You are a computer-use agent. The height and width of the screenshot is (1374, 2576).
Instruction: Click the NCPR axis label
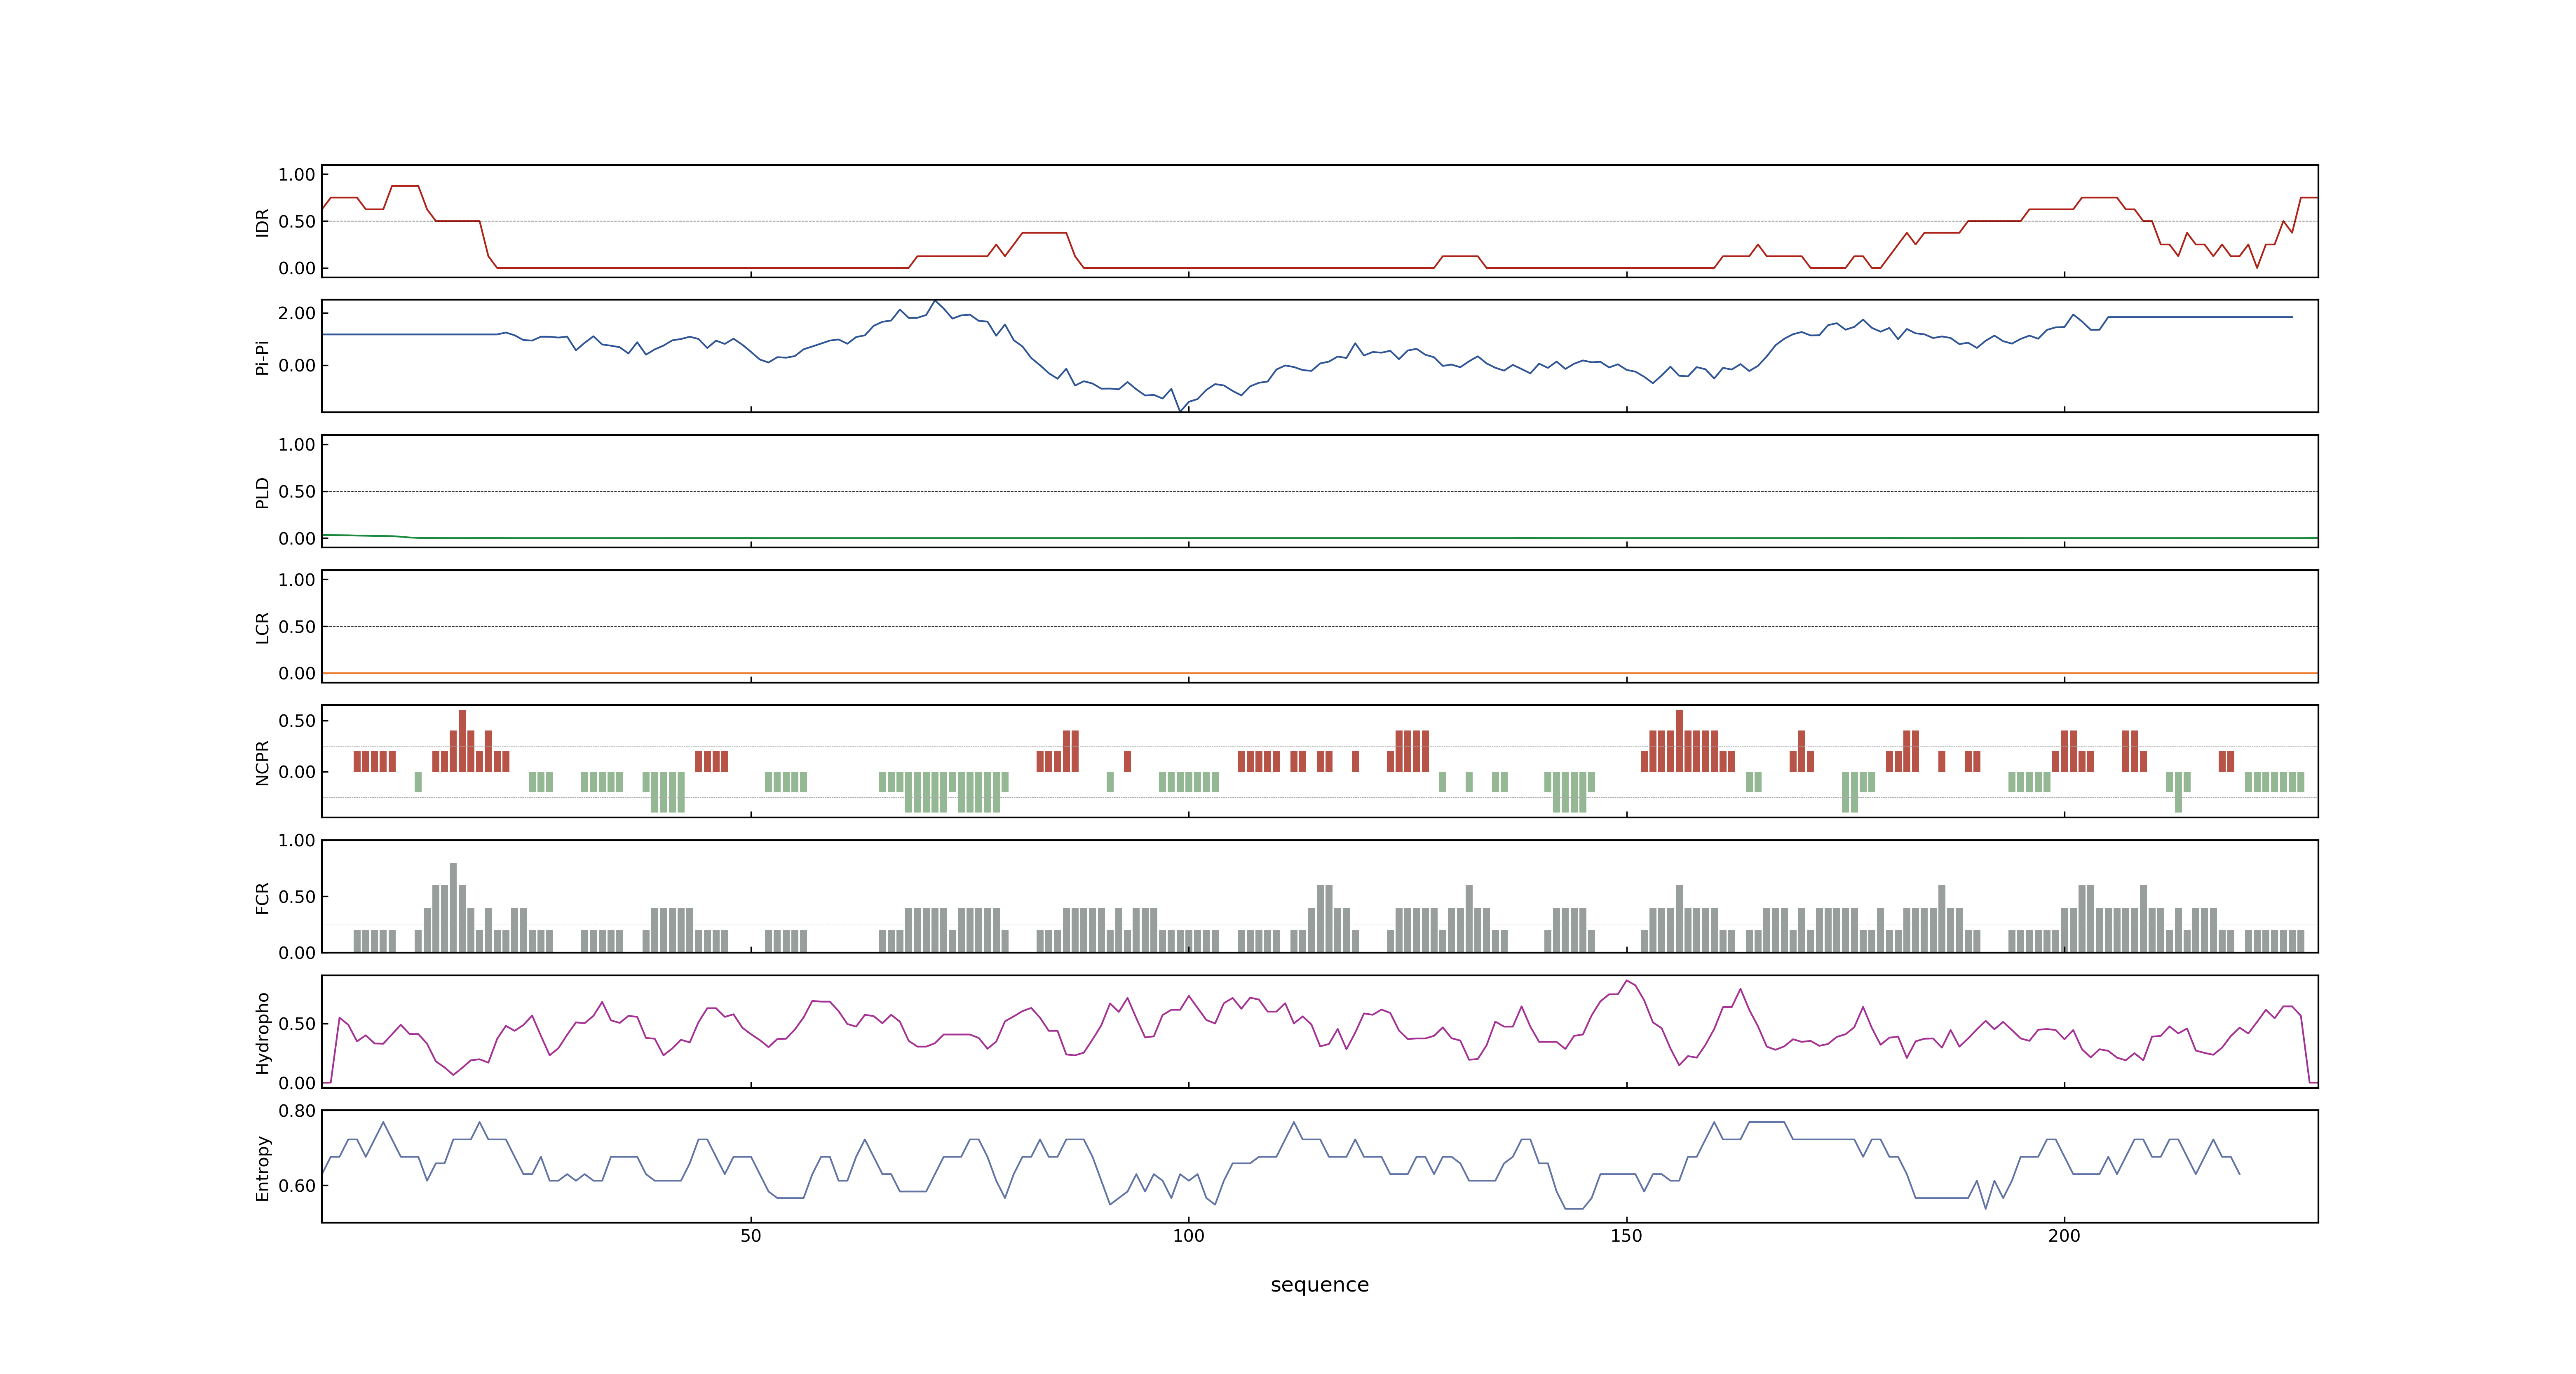pos(262,763)
